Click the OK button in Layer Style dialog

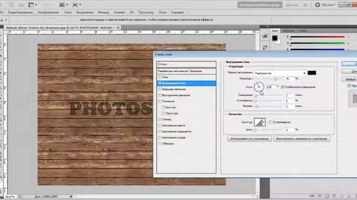(x=350, y=64)
